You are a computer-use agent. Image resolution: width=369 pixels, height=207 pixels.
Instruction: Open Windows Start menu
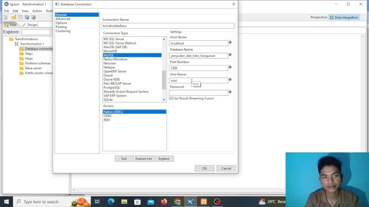point(6,202)
